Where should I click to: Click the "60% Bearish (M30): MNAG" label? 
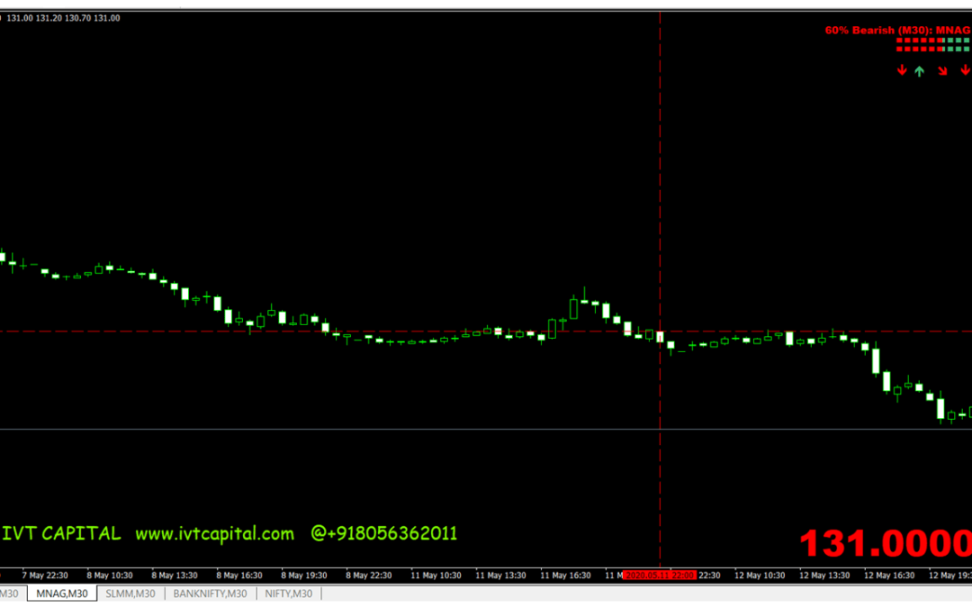point(897,30)
